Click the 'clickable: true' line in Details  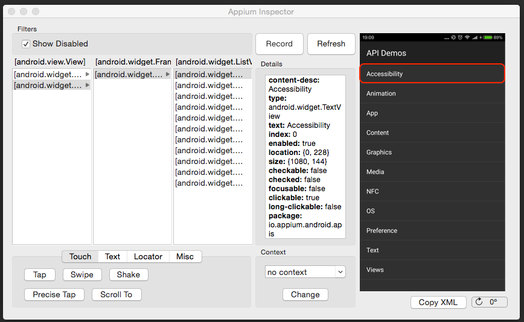click(x=294, y=198)
